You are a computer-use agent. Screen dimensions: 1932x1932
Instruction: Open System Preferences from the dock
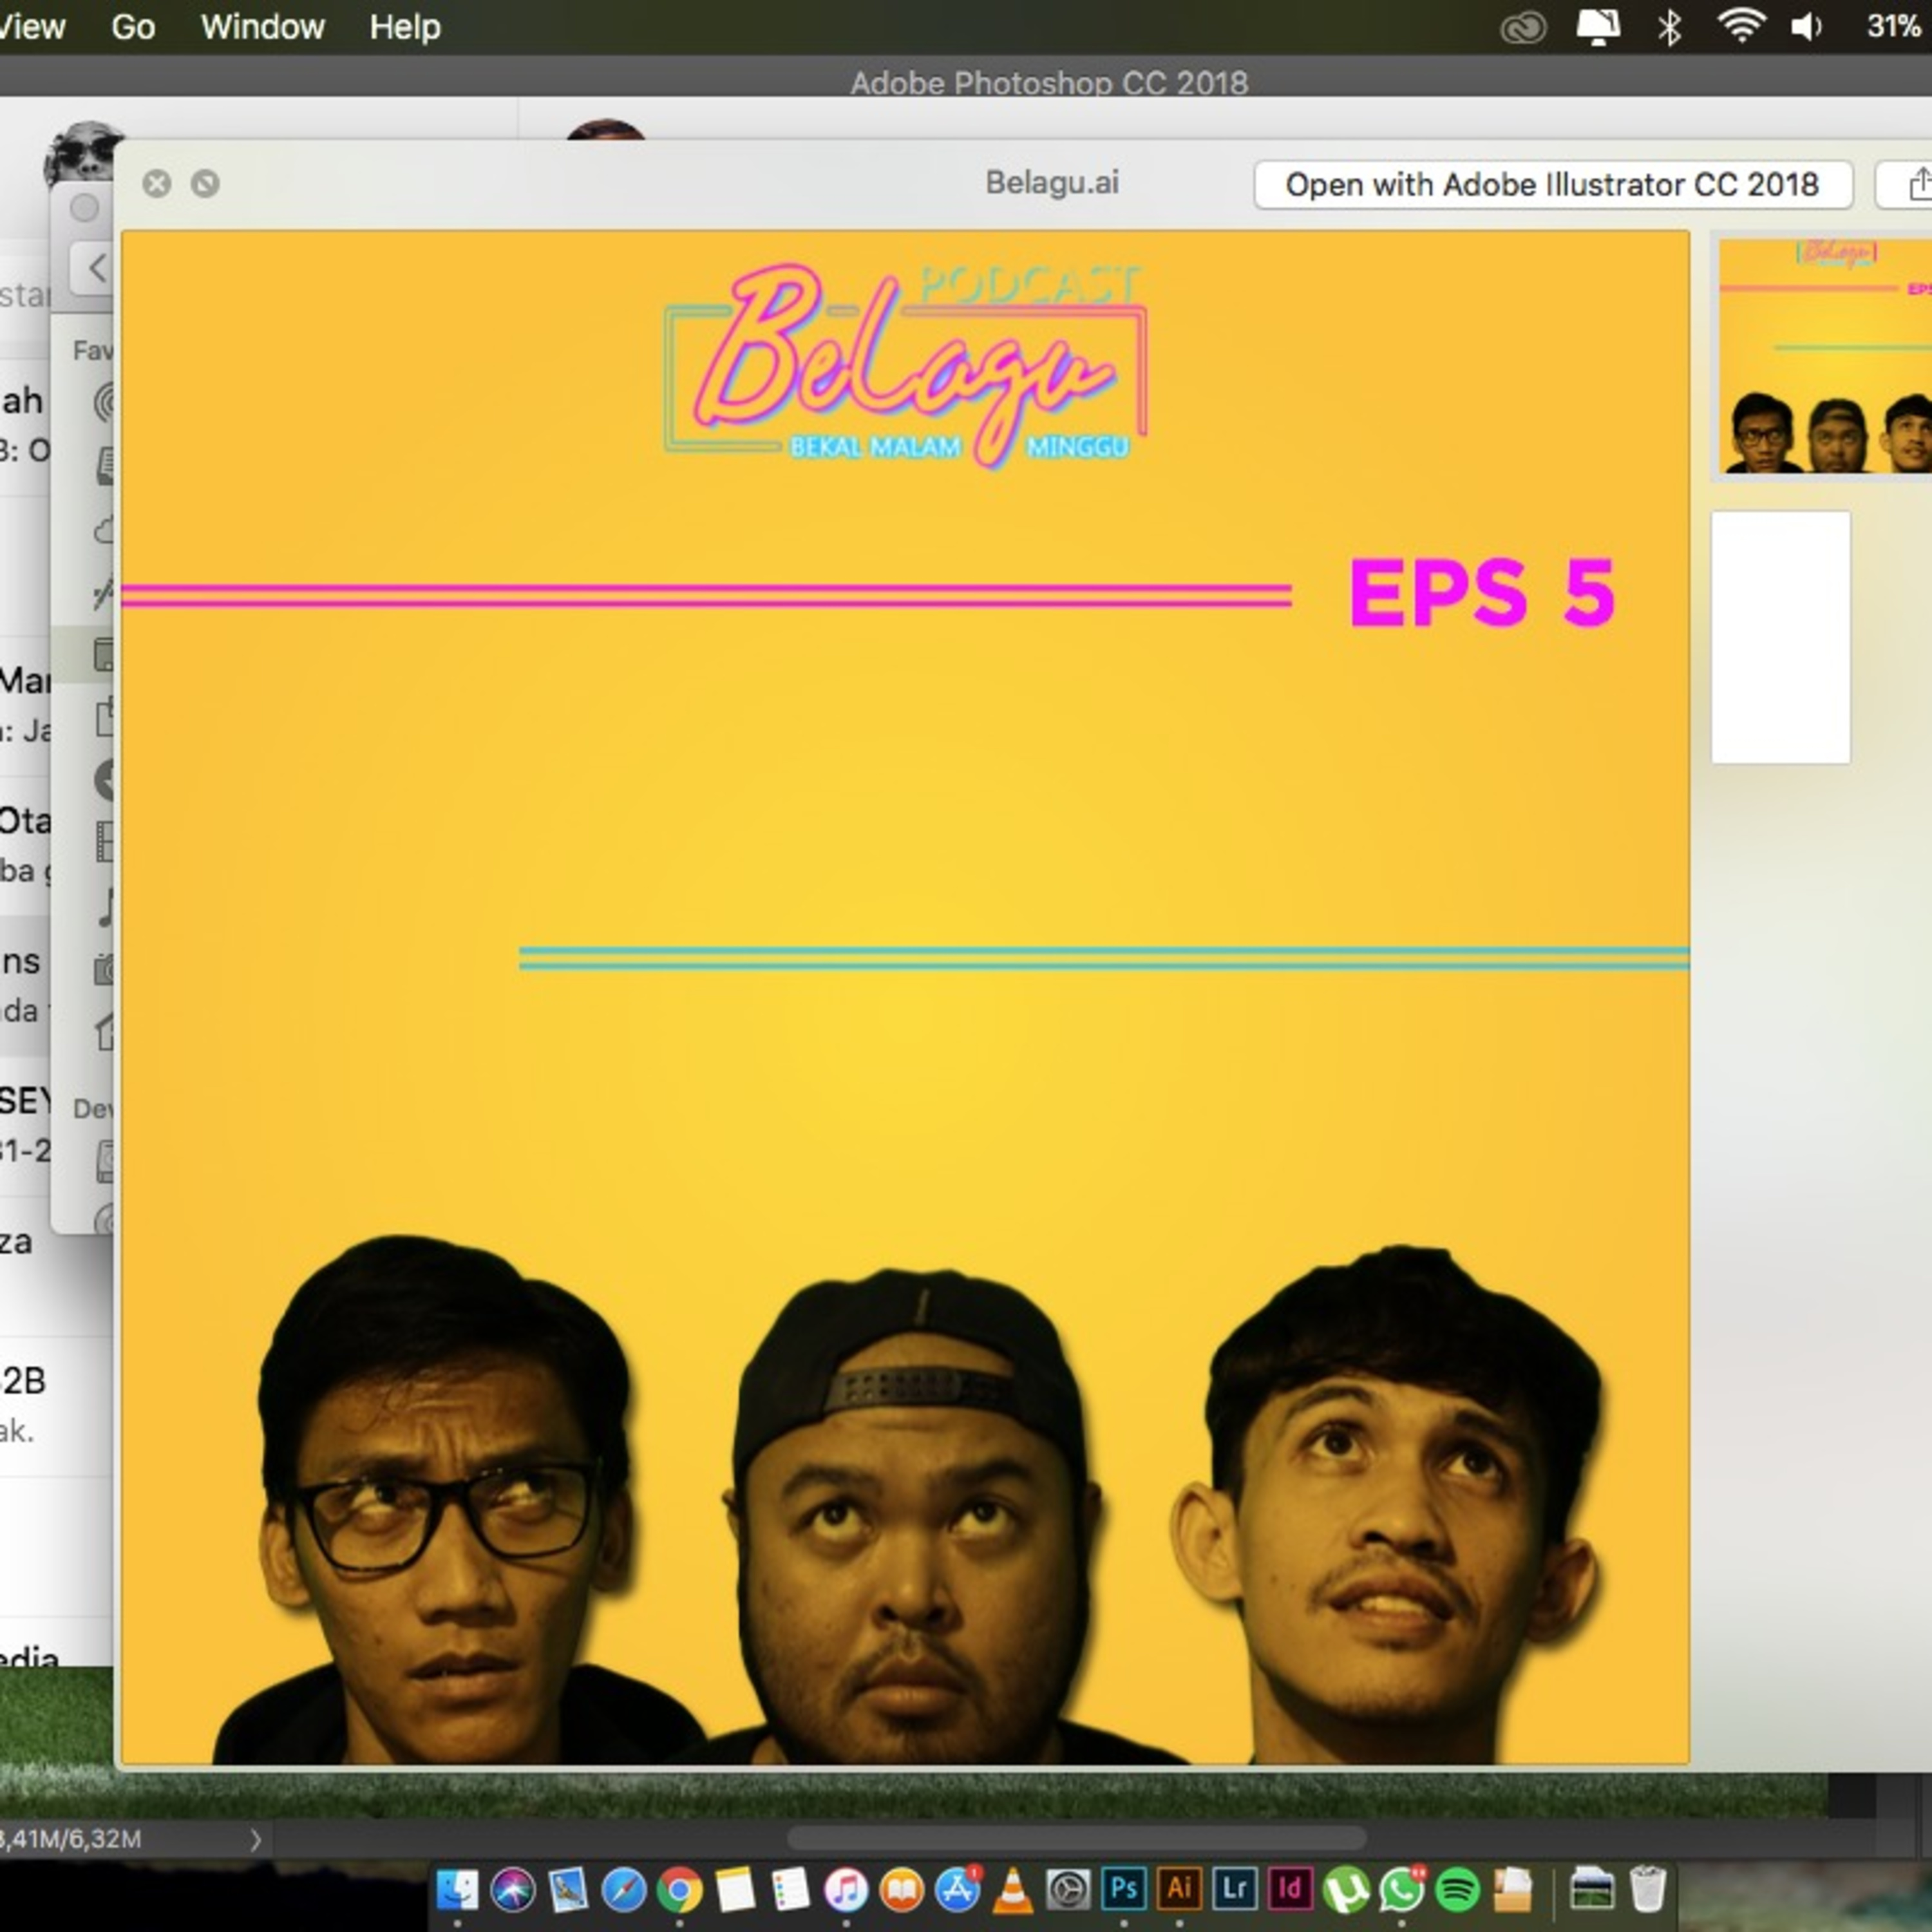coord(1068,1889)
